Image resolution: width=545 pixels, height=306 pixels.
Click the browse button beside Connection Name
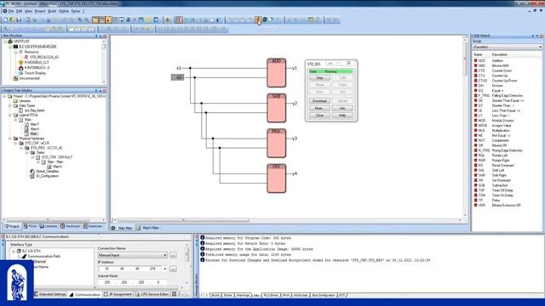coord(173,255)
